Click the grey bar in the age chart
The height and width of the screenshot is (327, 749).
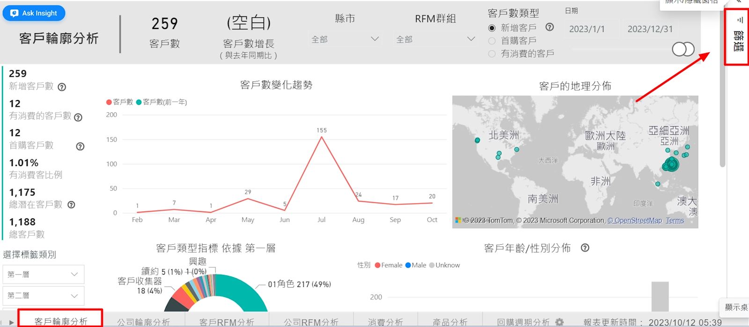click(x=660, y=297)
